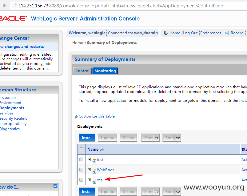Screen dimensions: 247x196
Task: Select Environment in Domain Structure
Action: click(10, 103)
